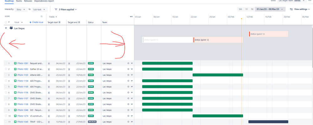Click the story icon beside ITRAN-1091
313x125 pixels.
click(x=15, y=63)
